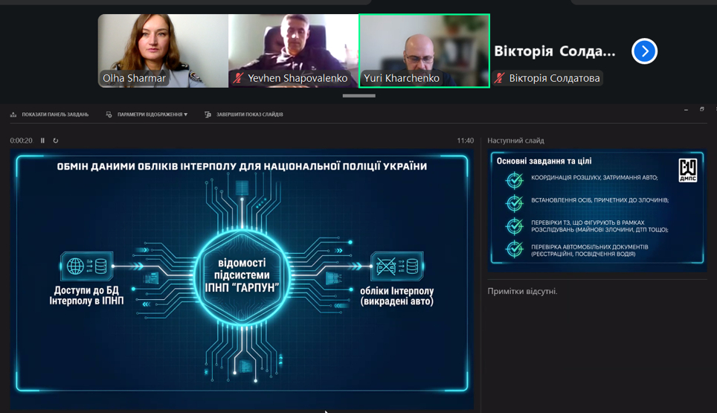Restore the presenter view window
This screenshot has width=717, height=413.
click(702, 109)
